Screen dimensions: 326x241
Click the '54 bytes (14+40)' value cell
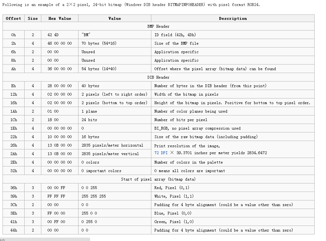click(x=99, y=69)
